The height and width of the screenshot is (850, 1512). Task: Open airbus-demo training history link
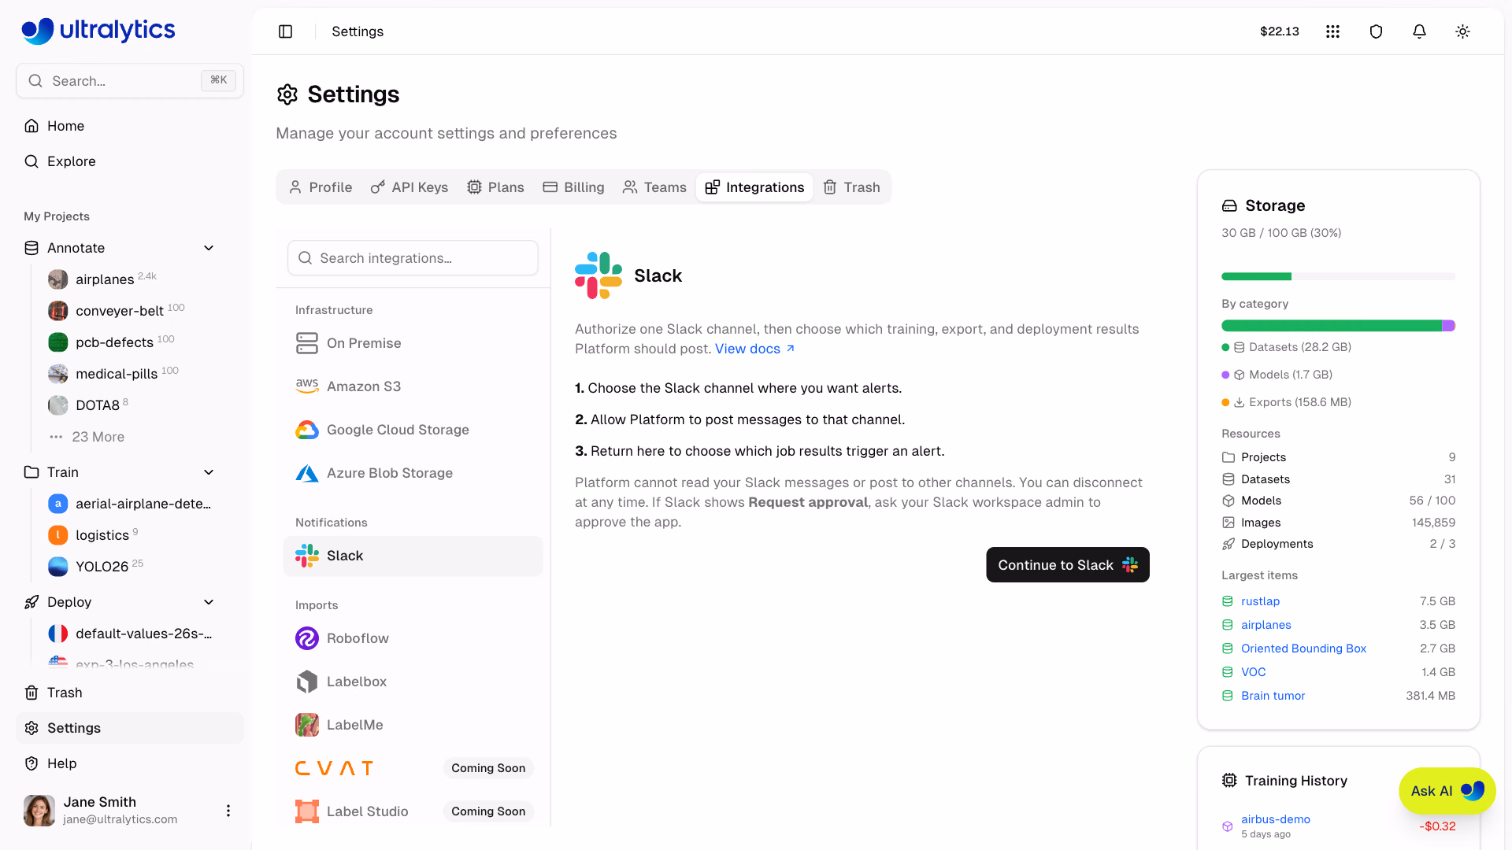point(1275,819)
